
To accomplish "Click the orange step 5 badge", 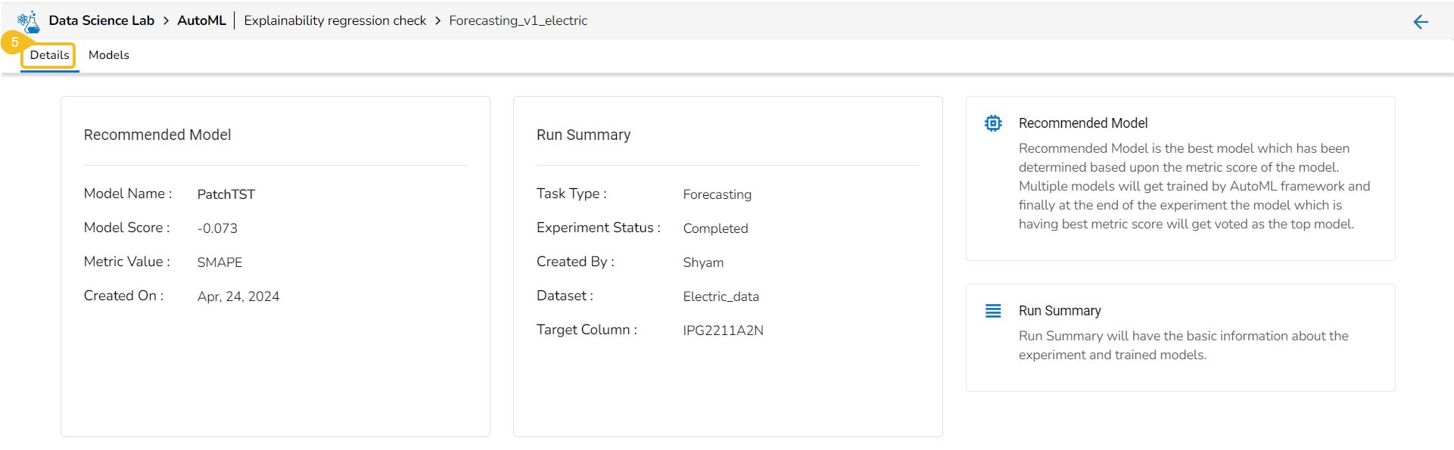I will tap(14, 42).
